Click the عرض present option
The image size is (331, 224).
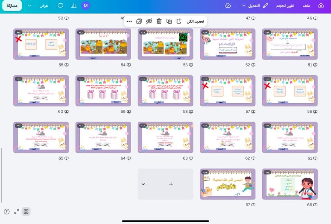(x=44, y=6)
